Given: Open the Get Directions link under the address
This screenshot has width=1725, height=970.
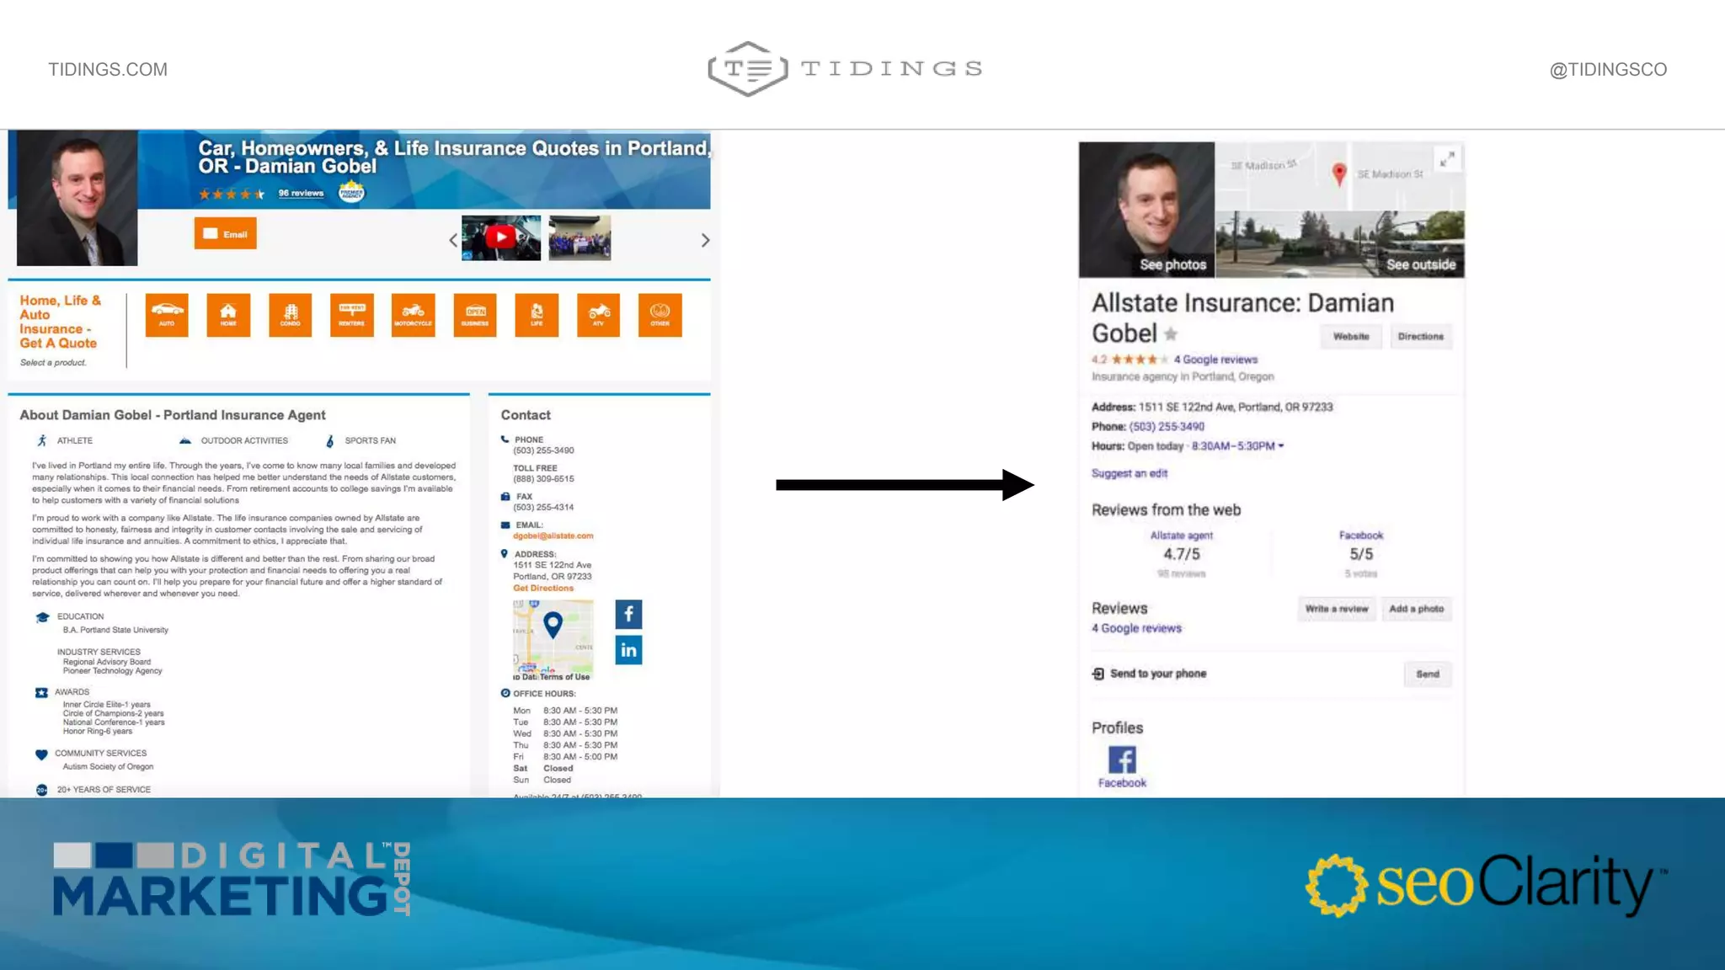Looking at the screenshot, I should pyautogui.click(x=543, y=589).
